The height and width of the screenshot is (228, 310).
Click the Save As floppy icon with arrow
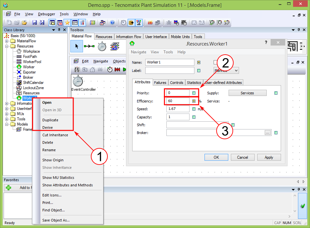click(x=42, y=22)
